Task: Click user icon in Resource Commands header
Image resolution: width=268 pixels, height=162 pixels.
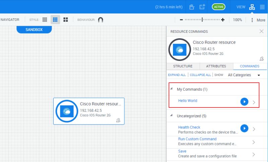Action: point(262,59)
